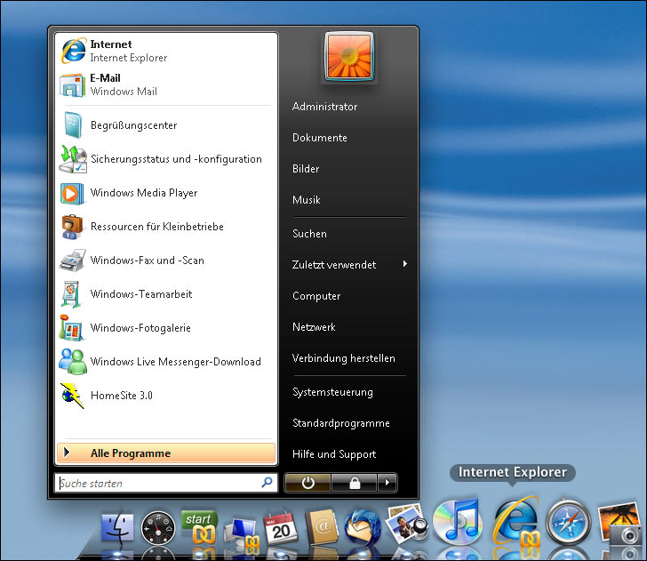This screenshot has width=647, height=561.
Task: Launch iTunes from the Dock
Action: (458, 521)
